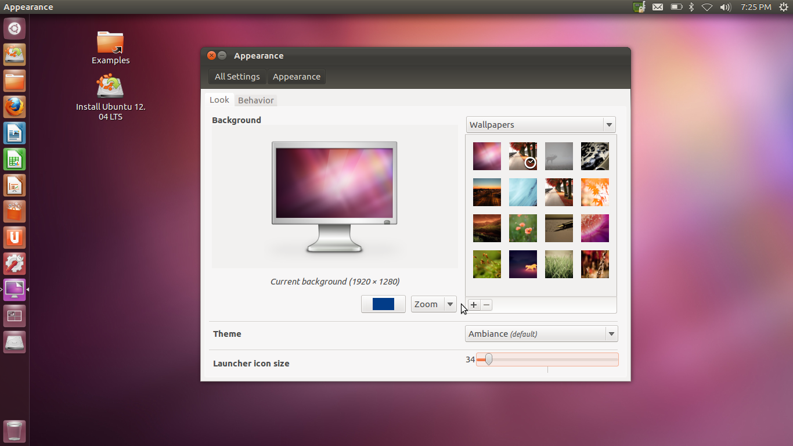Open the Home Folder file manager

(x=15, y=81)
